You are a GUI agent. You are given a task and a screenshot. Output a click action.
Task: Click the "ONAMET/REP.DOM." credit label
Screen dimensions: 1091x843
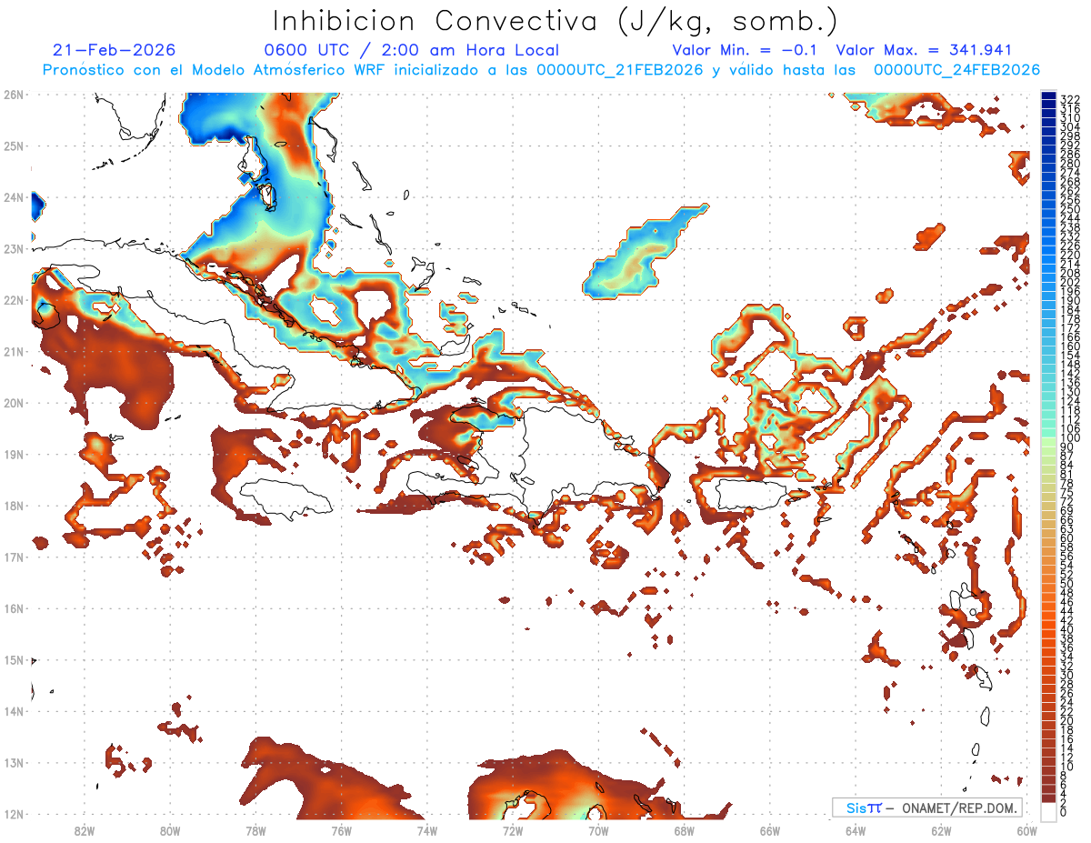click(x=960, y=808)
